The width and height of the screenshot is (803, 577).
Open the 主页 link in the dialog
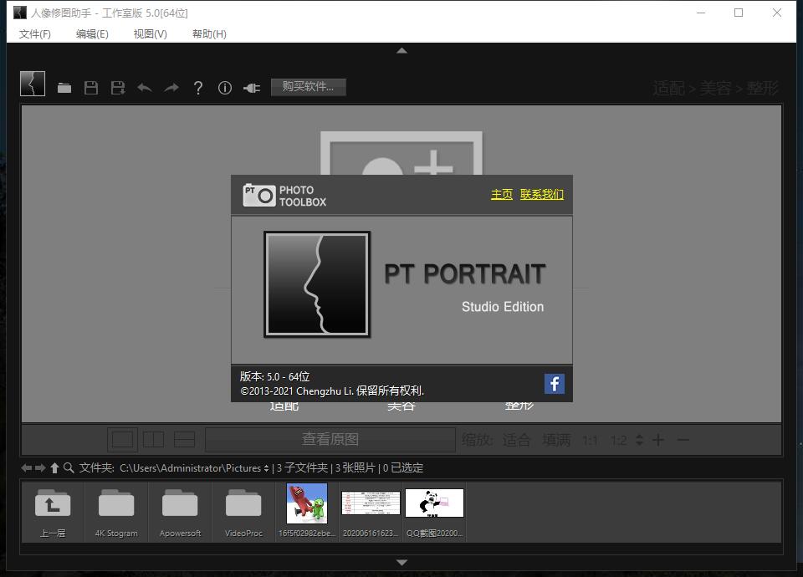point(501,193)
